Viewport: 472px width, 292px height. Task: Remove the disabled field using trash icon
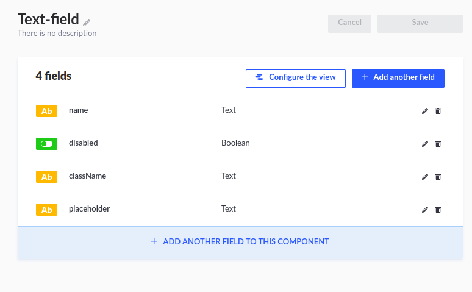[438, 144]
